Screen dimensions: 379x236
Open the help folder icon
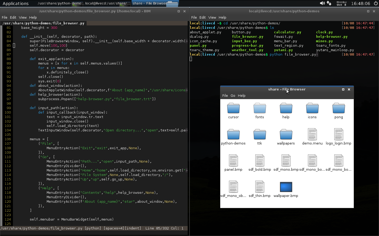(286, 108)
